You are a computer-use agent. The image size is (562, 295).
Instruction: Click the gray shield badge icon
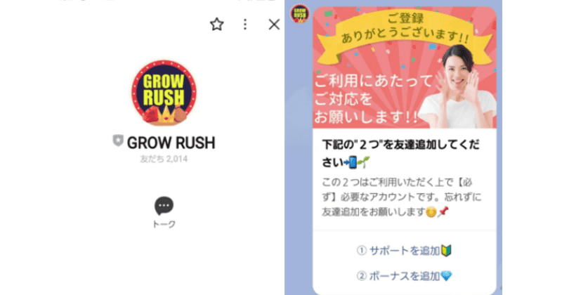pyautogui.click(x=118, y=140)
